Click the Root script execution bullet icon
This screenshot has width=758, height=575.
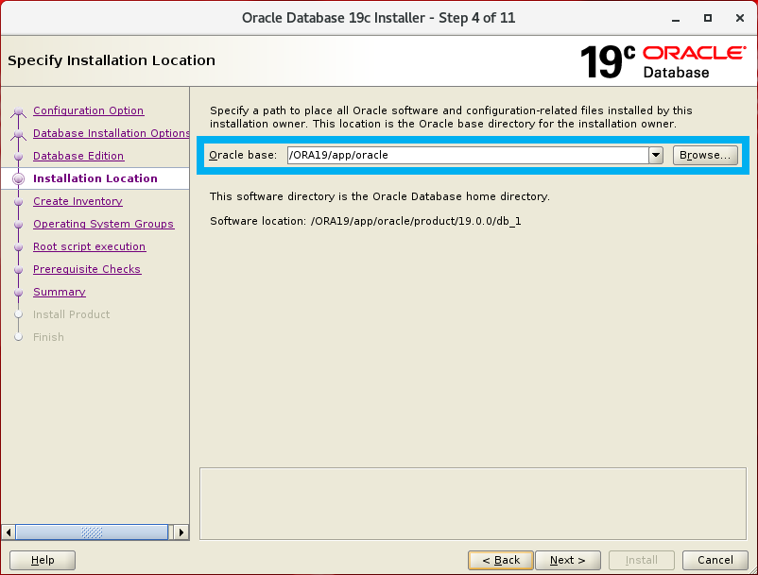click(18, 247)
